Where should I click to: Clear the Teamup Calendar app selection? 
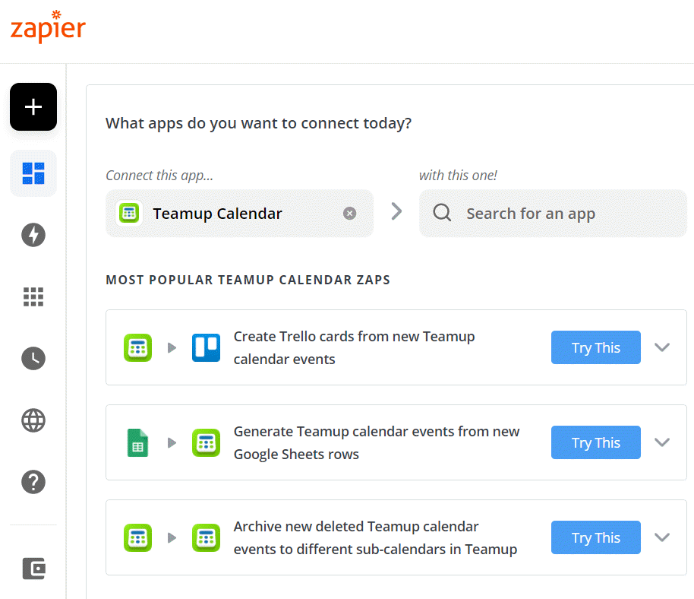[349, 214]
